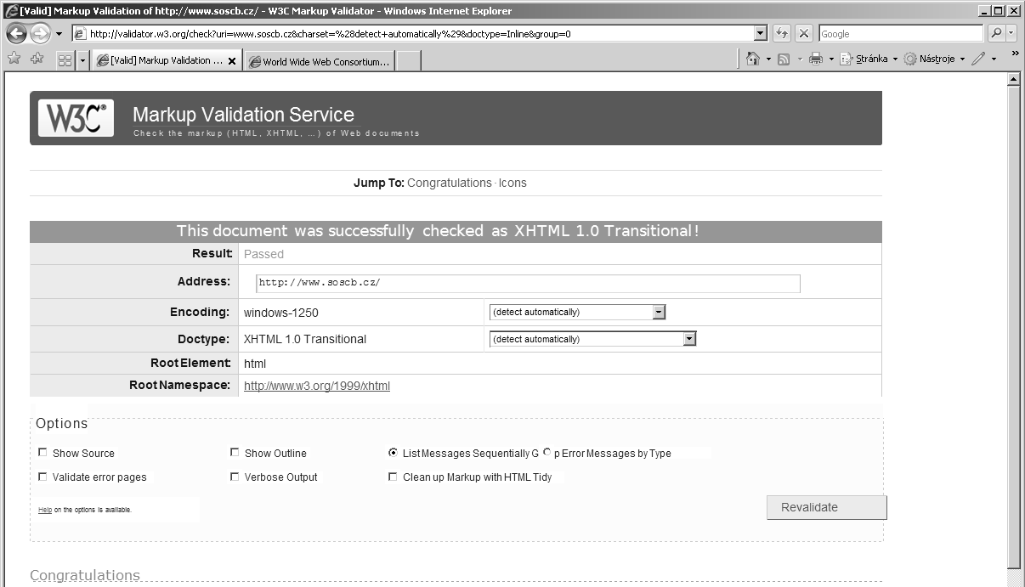Select Group Error Messages by Type radio
Screen dimensions: 1025x587
[x=546, y=453]
